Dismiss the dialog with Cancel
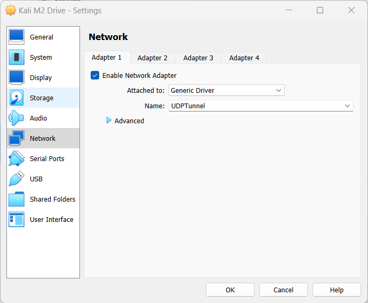 click(x=283, y=290)
